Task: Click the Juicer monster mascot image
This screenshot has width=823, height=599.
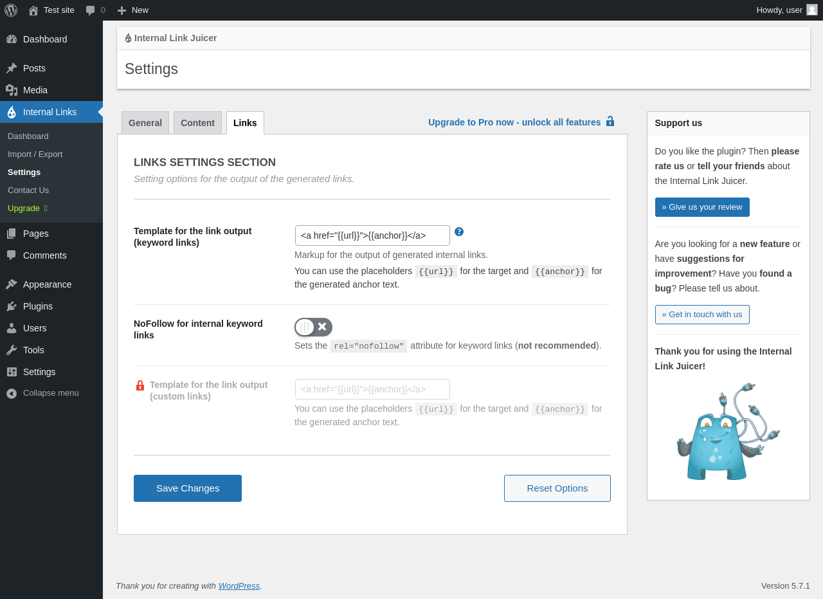Action: 728,431
